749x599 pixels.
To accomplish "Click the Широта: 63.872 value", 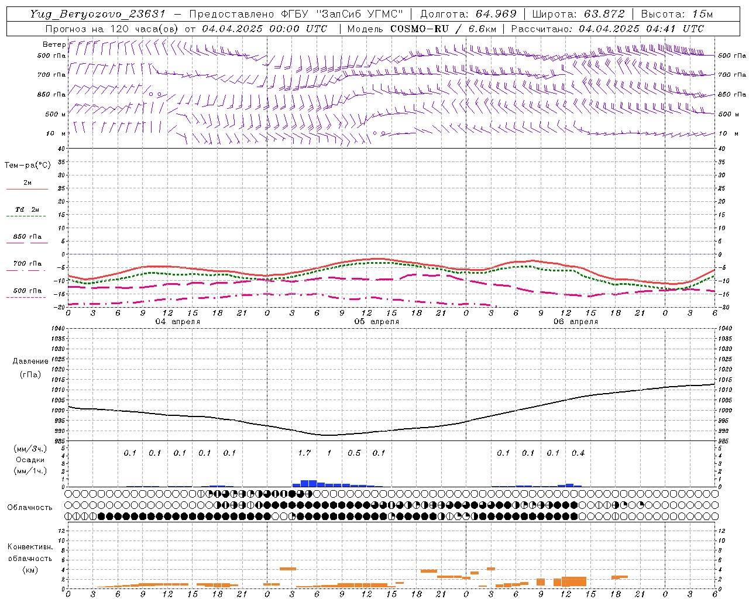I will 579,14.
